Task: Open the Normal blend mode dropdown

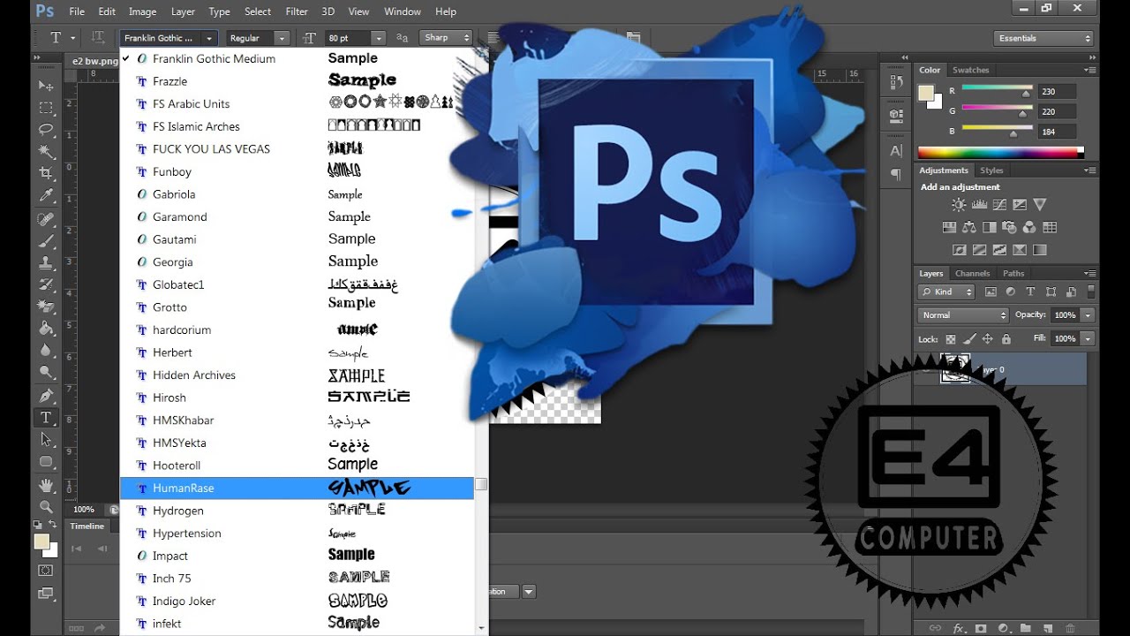Action: tap(962, 315)
